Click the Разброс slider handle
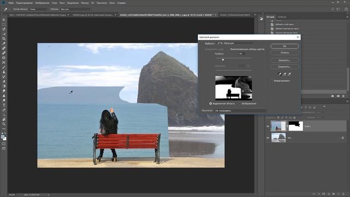 [223, 60]
